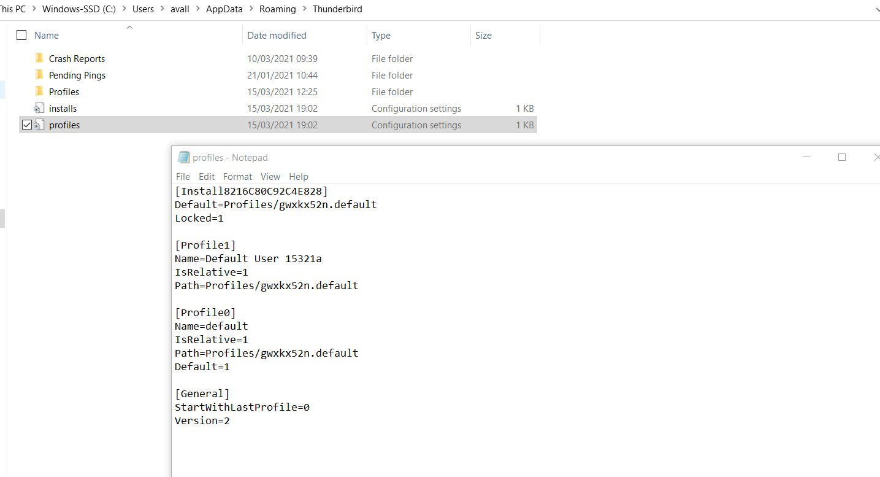Go to Roaming in address breadcrumb
This screenshot has width=880, height=477.
coord(277,9)
